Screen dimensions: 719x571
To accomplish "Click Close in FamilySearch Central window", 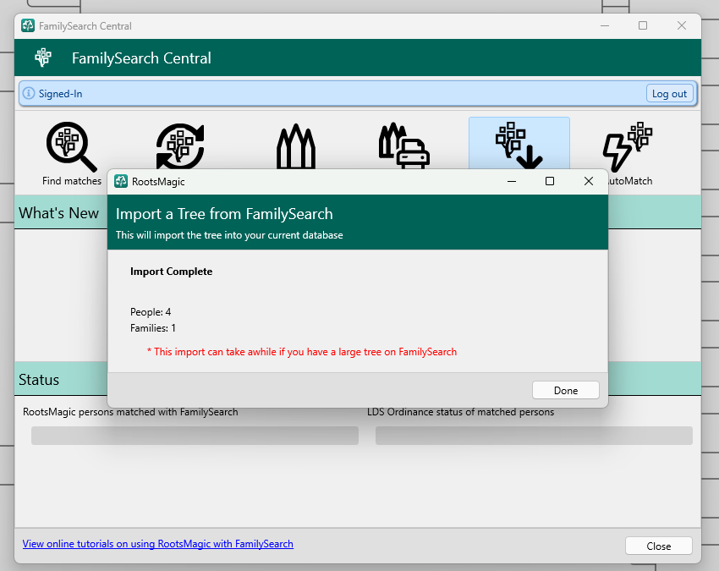I will [658, 546].
